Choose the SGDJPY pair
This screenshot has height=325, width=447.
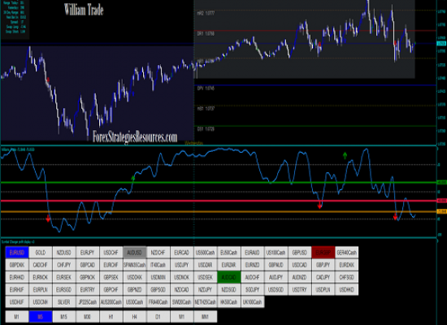point(253,289)
